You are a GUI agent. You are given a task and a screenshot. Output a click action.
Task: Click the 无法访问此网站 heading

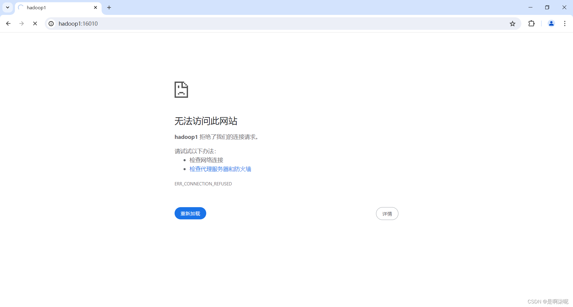pos(206,121)
